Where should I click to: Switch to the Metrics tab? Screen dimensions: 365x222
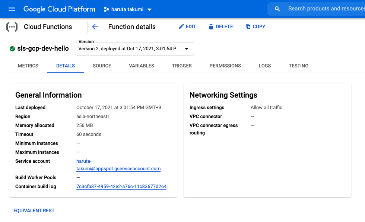[x=28, y=66]
